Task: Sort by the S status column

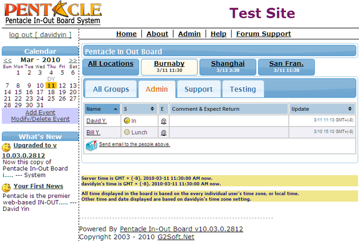Action: 139,109
